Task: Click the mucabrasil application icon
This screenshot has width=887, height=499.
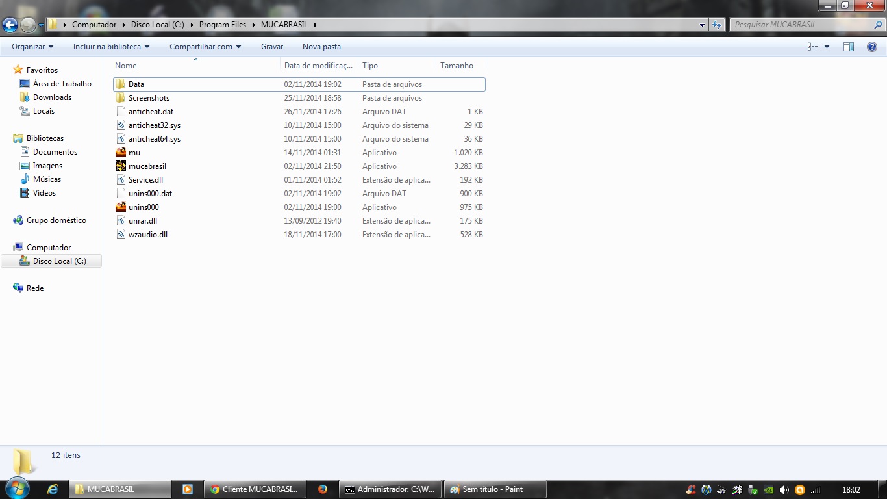Action: point(121,166)
